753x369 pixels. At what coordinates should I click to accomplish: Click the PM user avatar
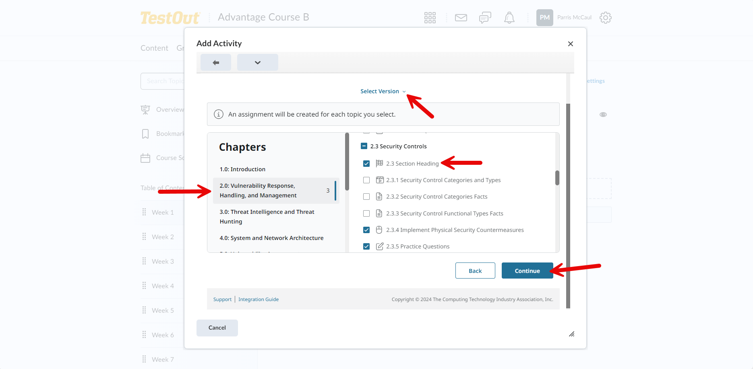[545, 18]
